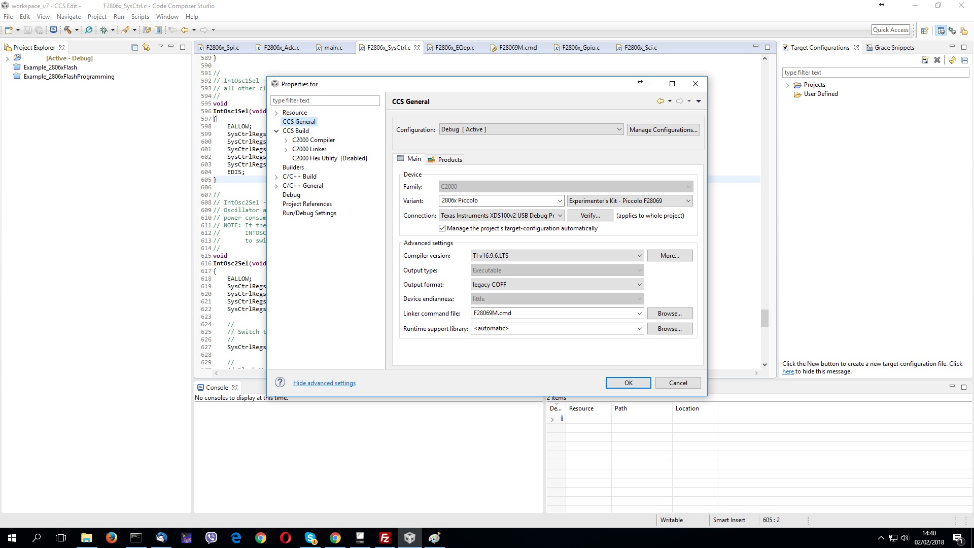Viewport: 974px width, 548px height.
Task: Collapse the CCS Build tree node
Action: (x=276, y=131)
